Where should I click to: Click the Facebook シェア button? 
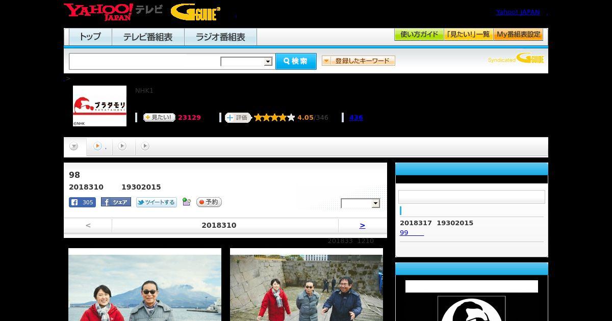point(116,202)
